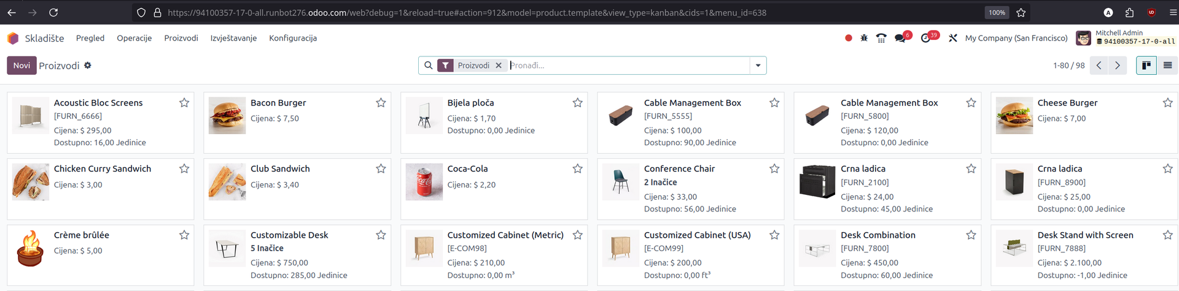Screen dimensions: 1179x291
Task: Open the conversations chat icon
Action: (900, 38)
